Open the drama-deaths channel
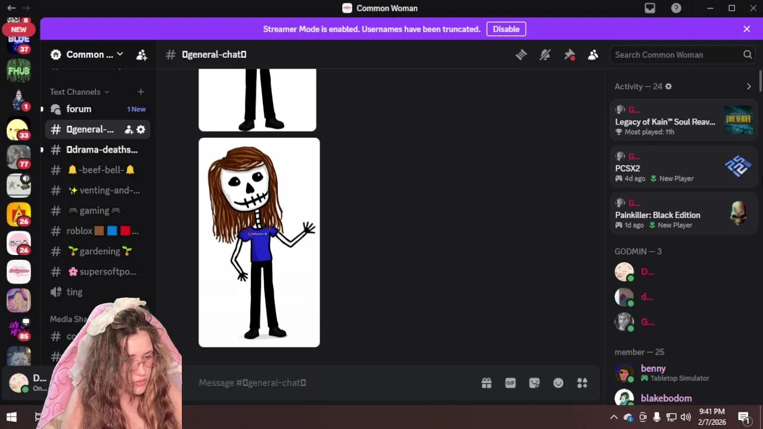The image size is (763, 429). (98, 150)
